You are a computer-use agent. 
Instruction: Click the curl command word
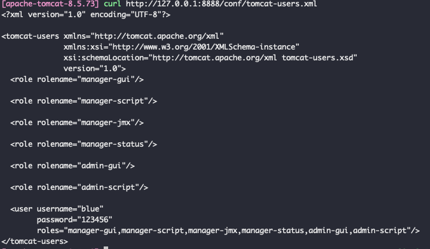tap(112, 4)
